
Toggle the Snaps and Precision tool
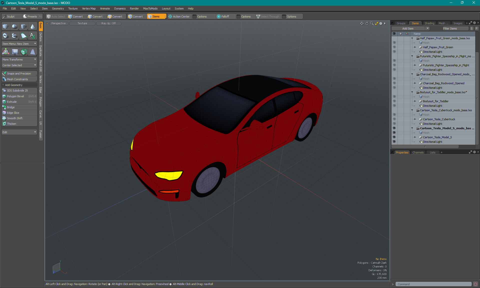pos(19,73)
